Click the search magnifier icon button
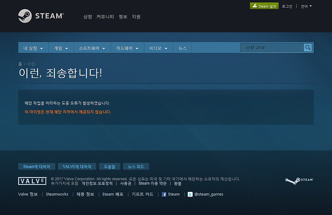Viewport: 332px width, 215px height. [x=308, y=48]
